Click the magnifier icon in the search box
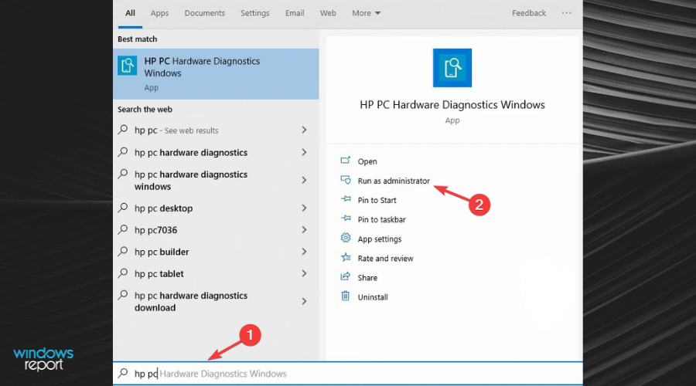696x386 pixels. point(123,373)
